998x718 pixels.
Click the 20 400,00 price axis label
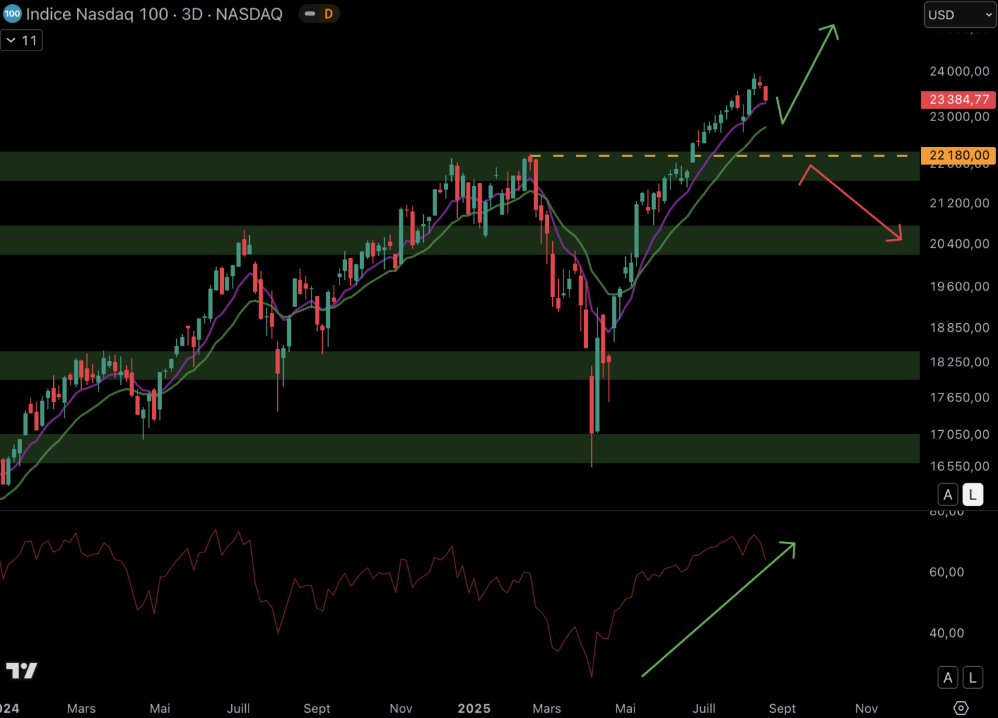pos(959,244)
